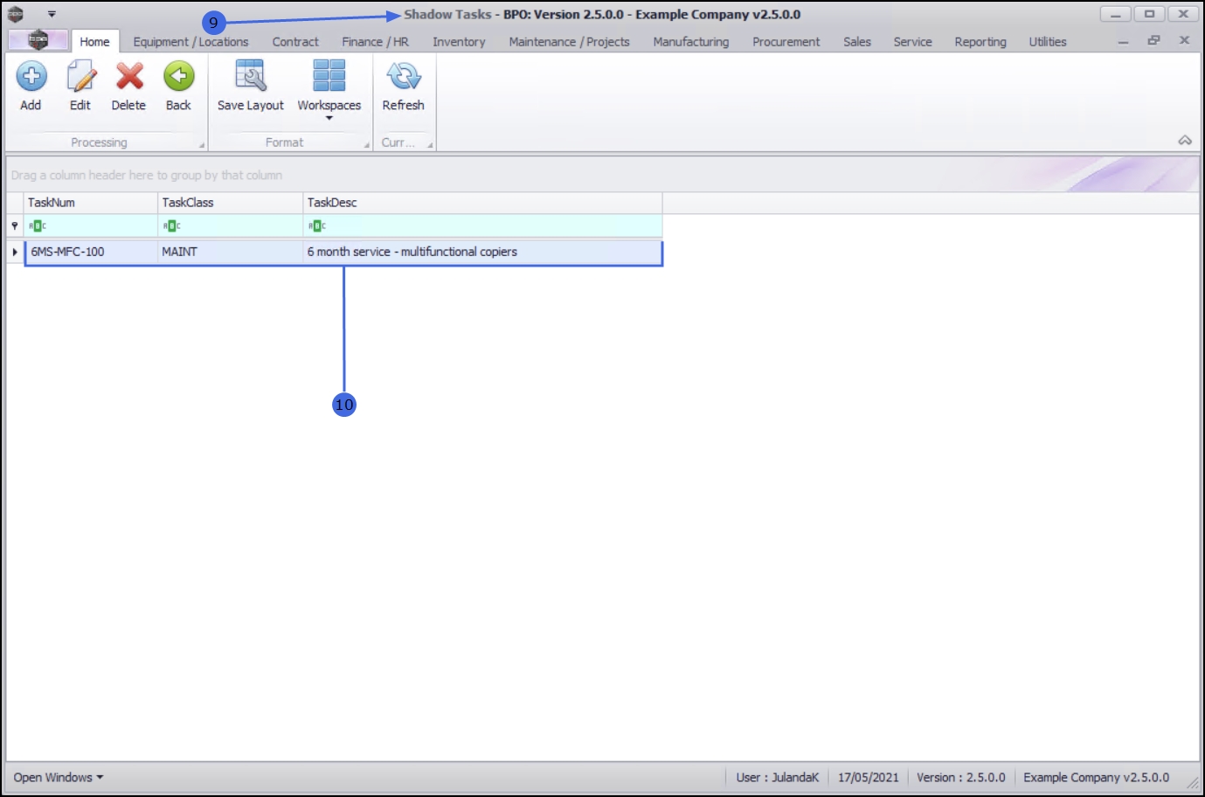Open the quick access toolbar dropdown arrow
Viewport: 1205px width, 797px height.
click(52, 14)
